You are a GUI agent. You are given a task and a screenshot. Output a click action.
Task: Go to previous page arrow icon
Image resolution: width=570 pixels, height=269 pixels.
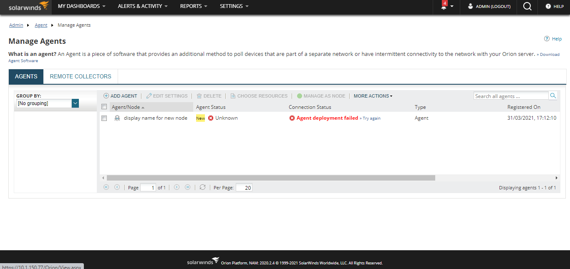(117, 188)
